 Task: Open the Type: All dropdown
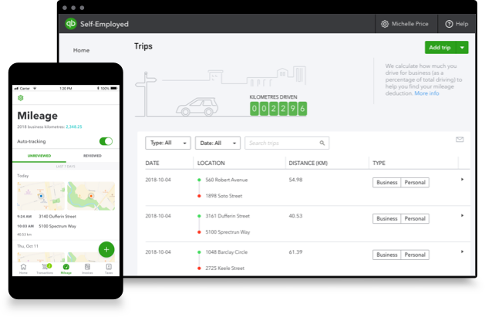(168, 143)
